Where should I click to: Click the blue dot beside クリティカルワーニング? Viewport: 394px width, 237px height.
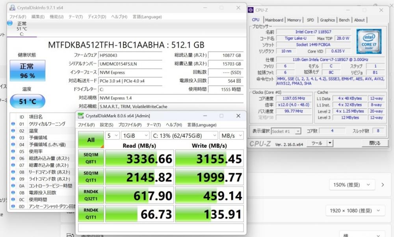pyautogui.click(x=13, y=124)
